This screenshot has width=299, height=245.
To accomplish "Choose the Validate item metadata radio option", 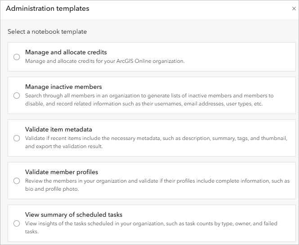I will pos(17,138).
